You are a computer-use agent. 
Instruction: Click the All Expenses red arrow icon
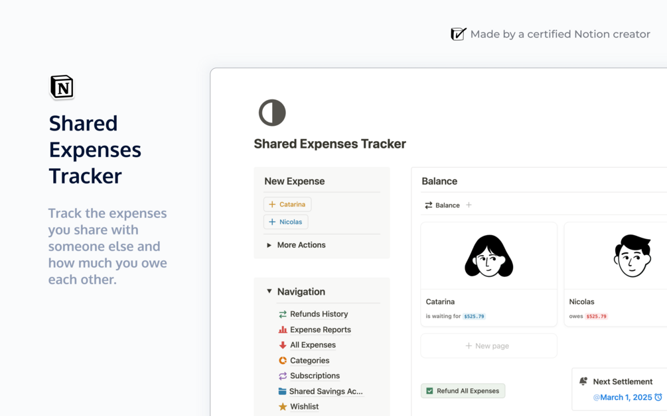coord(283,345)
